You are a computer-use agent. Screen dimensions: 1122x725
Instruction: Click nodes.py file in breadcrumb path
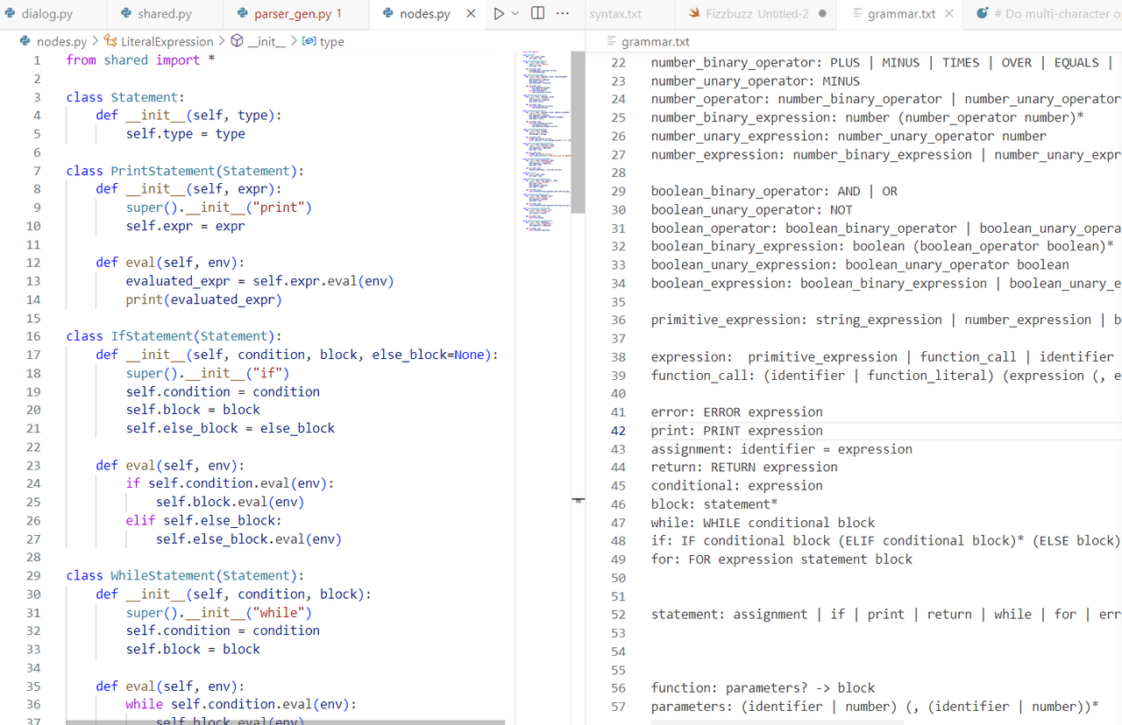point(60,42)
